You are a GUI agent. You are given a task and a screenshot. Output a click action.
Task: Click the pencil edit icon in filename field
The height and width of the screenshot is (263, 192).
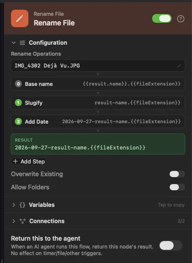point(179,66)
